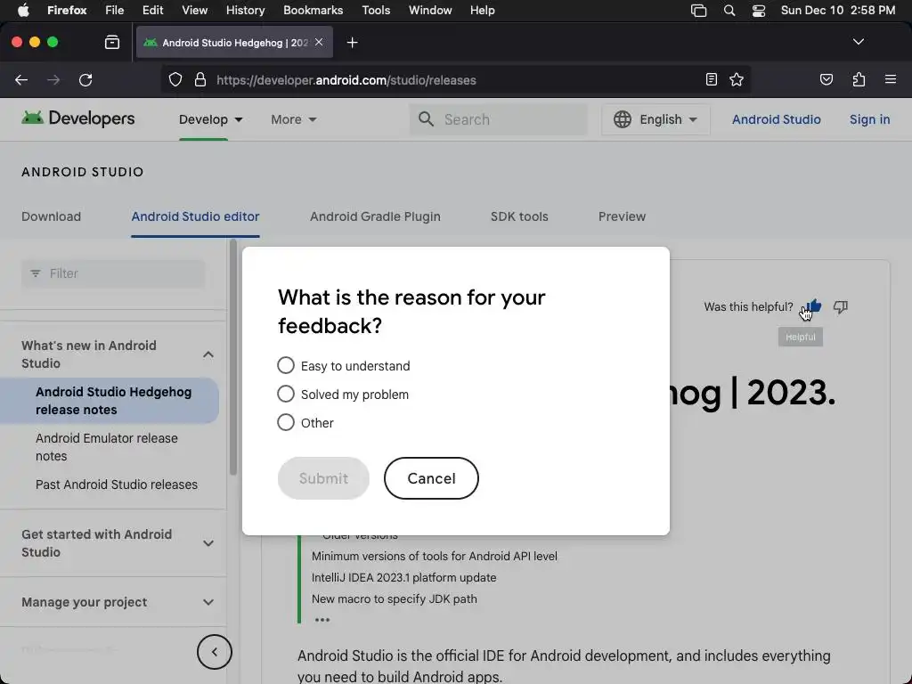The height and width of the screenshot is (684, 912).
Task: Open the Extensions puzzle icon
Action: point(859,79)
